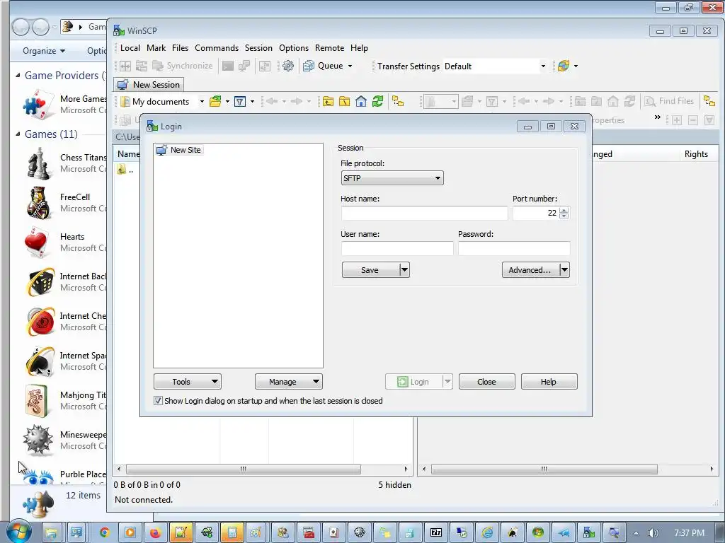Open the Advanced button dropdown arrow

[564, 269]
